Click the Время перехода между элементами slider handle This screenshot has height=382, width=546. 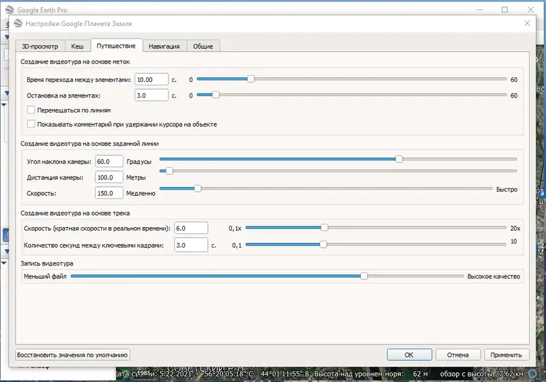click(250, 78)
